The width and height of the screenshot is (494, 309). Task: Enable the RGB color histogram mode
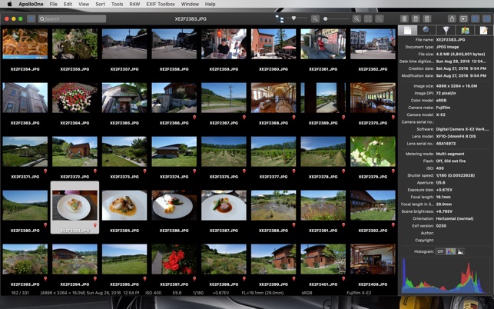click(451, 251)
